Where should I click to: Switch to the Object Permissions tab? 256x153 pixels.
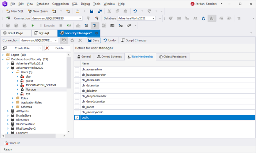(x=173, y=56)
